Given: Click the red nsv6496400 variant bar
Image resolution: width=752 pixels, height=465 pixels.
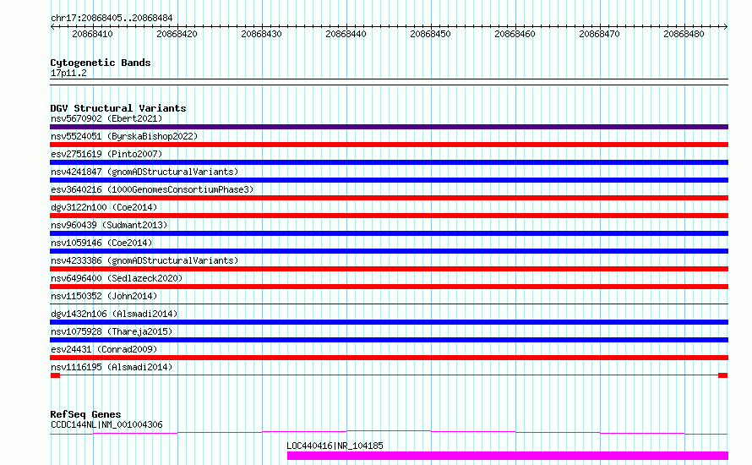Looking at the screenshot, I should coord(389,287).
